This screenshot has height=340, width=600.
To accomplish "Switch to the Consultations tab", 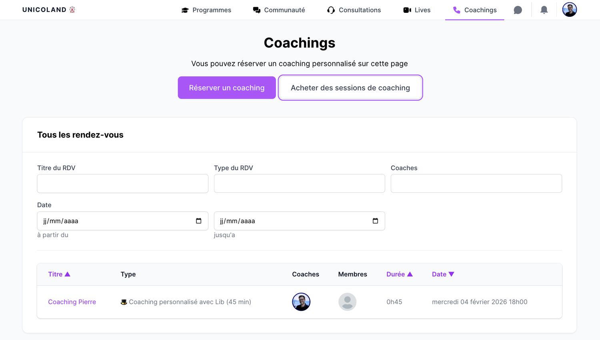I will point(354,10).
